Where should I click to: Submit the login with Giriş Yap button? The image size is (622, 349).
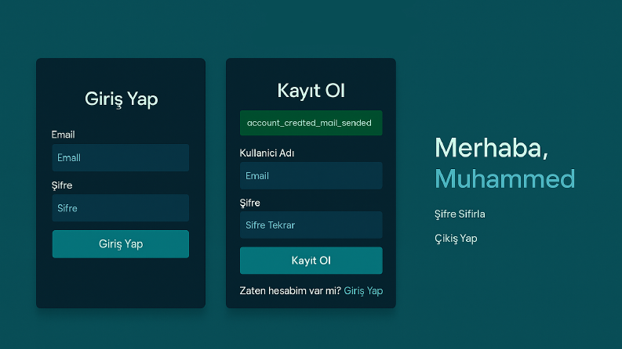tap(121, 243)
